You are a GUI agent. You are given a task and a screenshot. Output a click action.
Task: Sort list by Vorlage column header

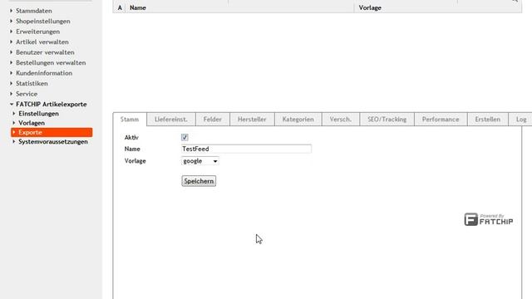[x=370, y=7]
